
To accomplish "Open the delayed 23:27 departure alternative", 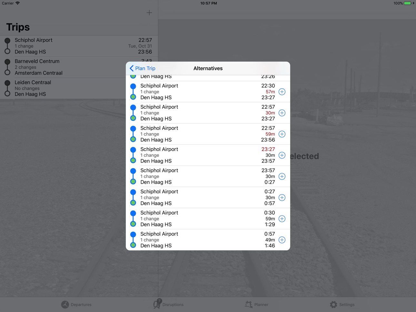I will pos(208,155).
